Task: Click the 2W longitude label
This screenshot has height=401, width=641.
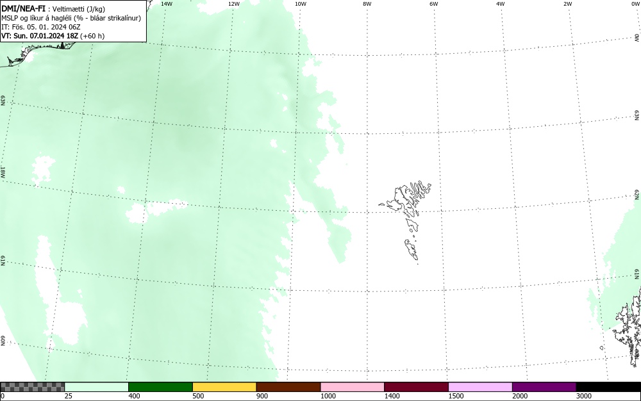Action: pyautogui.click(x=567, y=4)
